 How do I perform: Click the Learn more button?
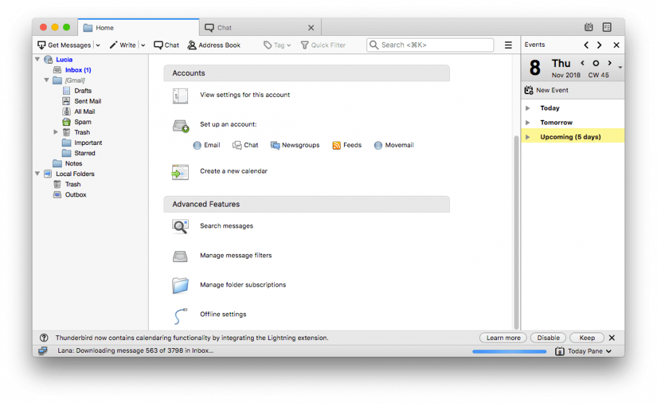[x=502, y=337]
